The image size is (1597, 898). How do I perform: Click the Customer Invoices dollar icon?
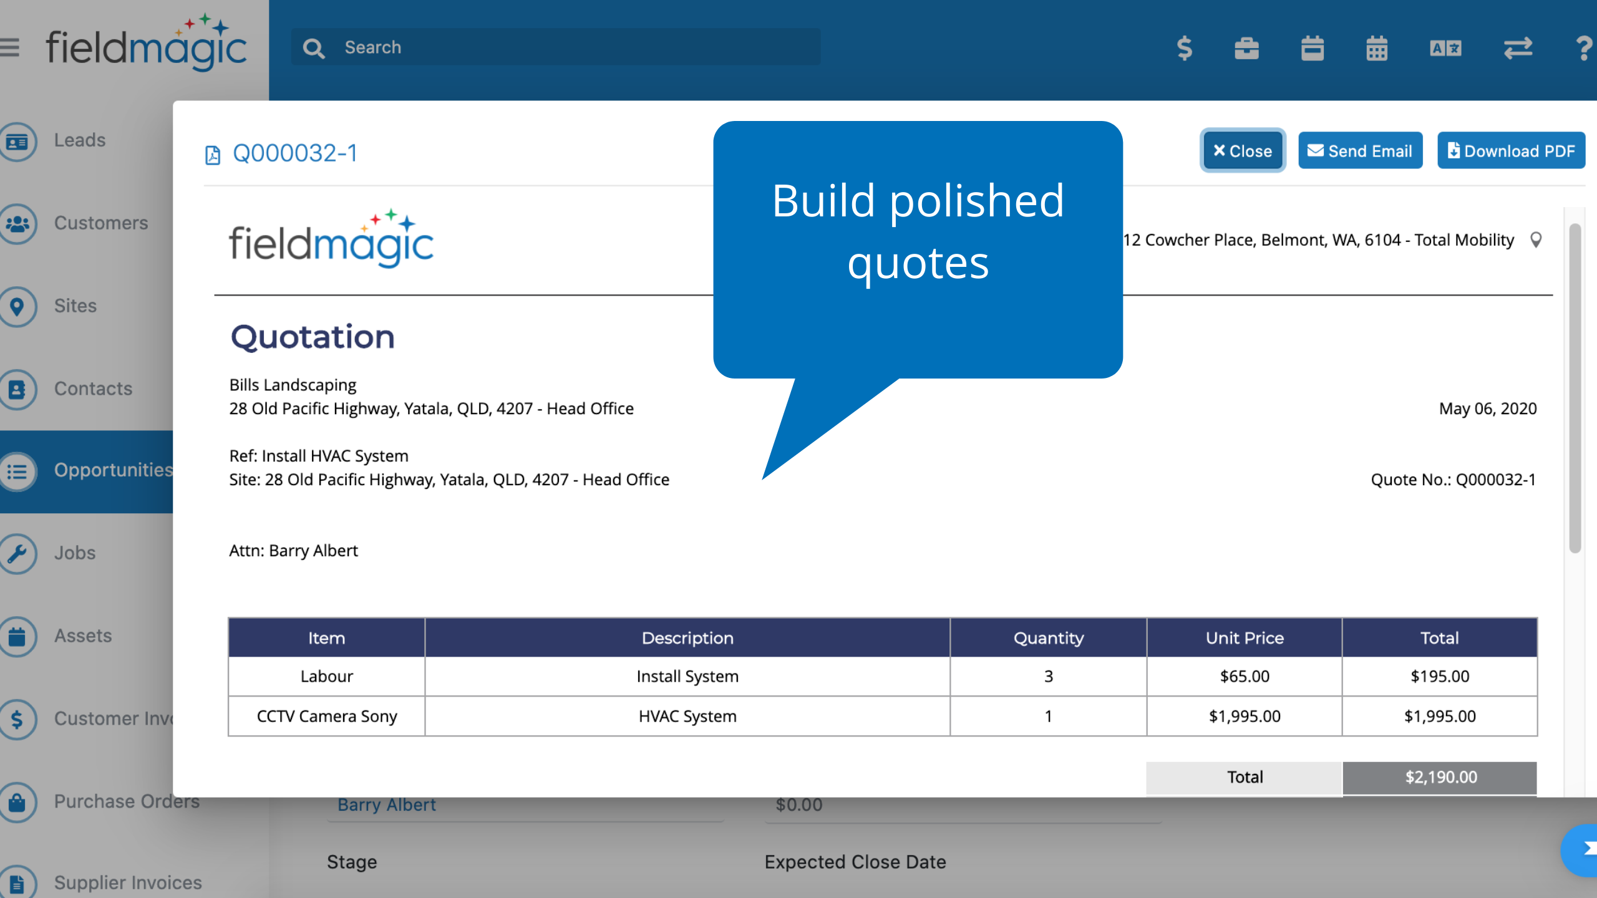pyautogui.click(x=17, y=720)
